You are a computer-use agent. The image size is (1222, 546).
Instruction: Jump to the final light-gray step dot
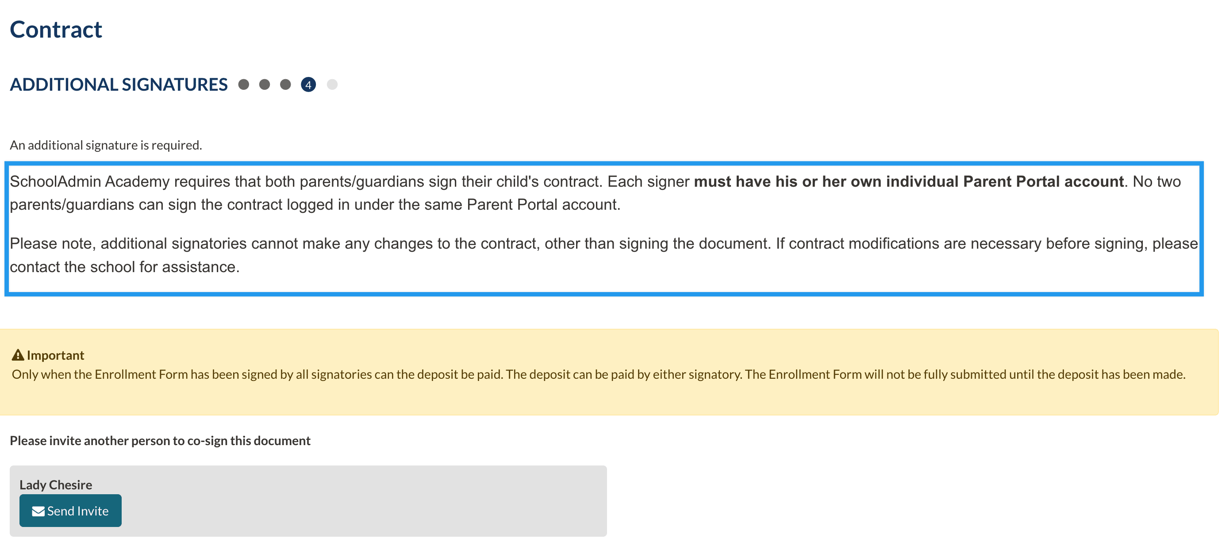332,85
